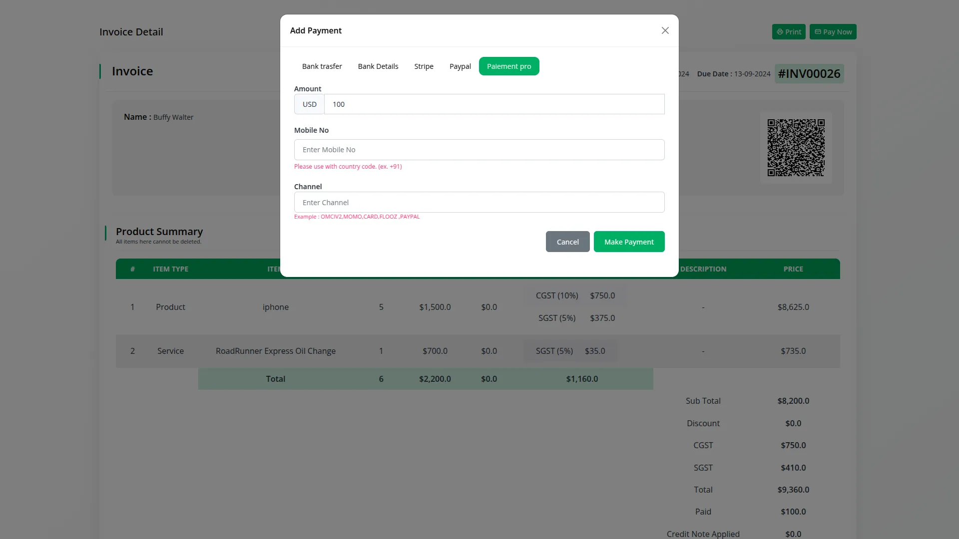Screen dimensions: 959x539
Task: Select the Paypal payment option
Action: point(460,66)
